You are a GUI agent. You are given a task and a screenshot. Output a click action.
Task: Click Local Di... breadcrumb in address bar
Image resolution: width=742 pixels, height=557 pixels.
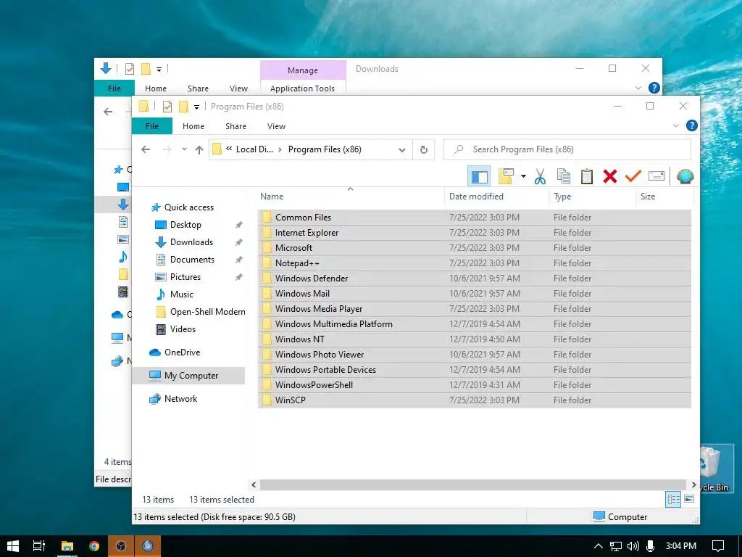pos(254,149)
